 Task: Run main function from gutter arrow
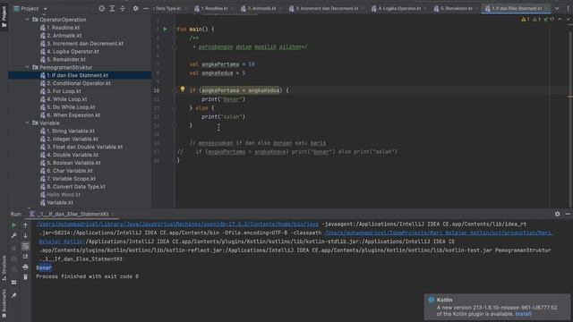point(165,29)
